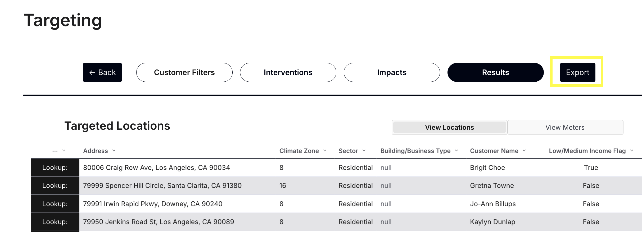Screen dimensions: 642x232
Task: Open the Customer Filters tab
Action: coord(184,72)
